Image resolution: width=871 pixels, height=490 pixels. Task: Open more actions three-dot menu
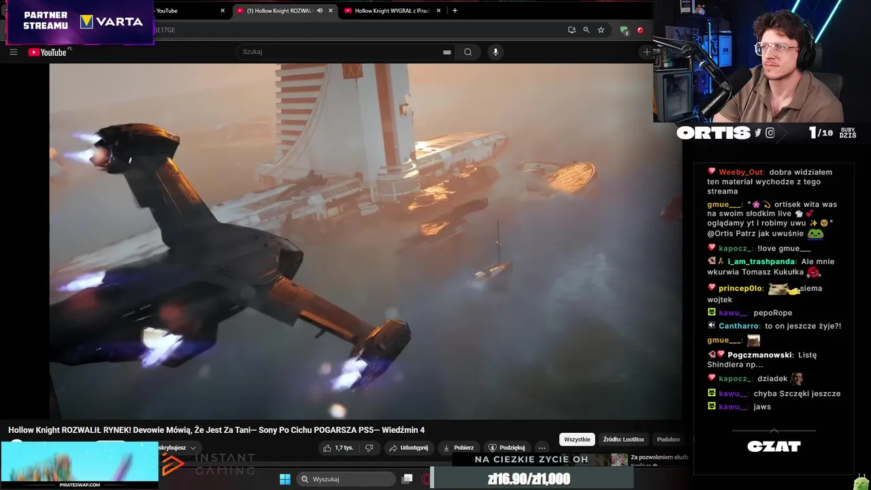542,448
